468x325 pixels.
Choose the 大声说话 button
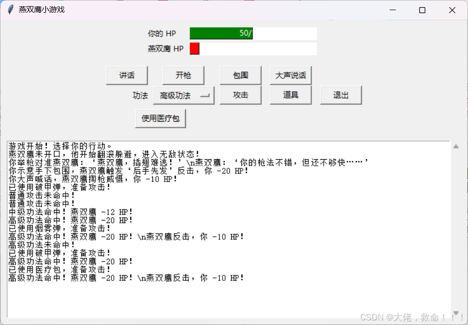click(x=291, y=76)
